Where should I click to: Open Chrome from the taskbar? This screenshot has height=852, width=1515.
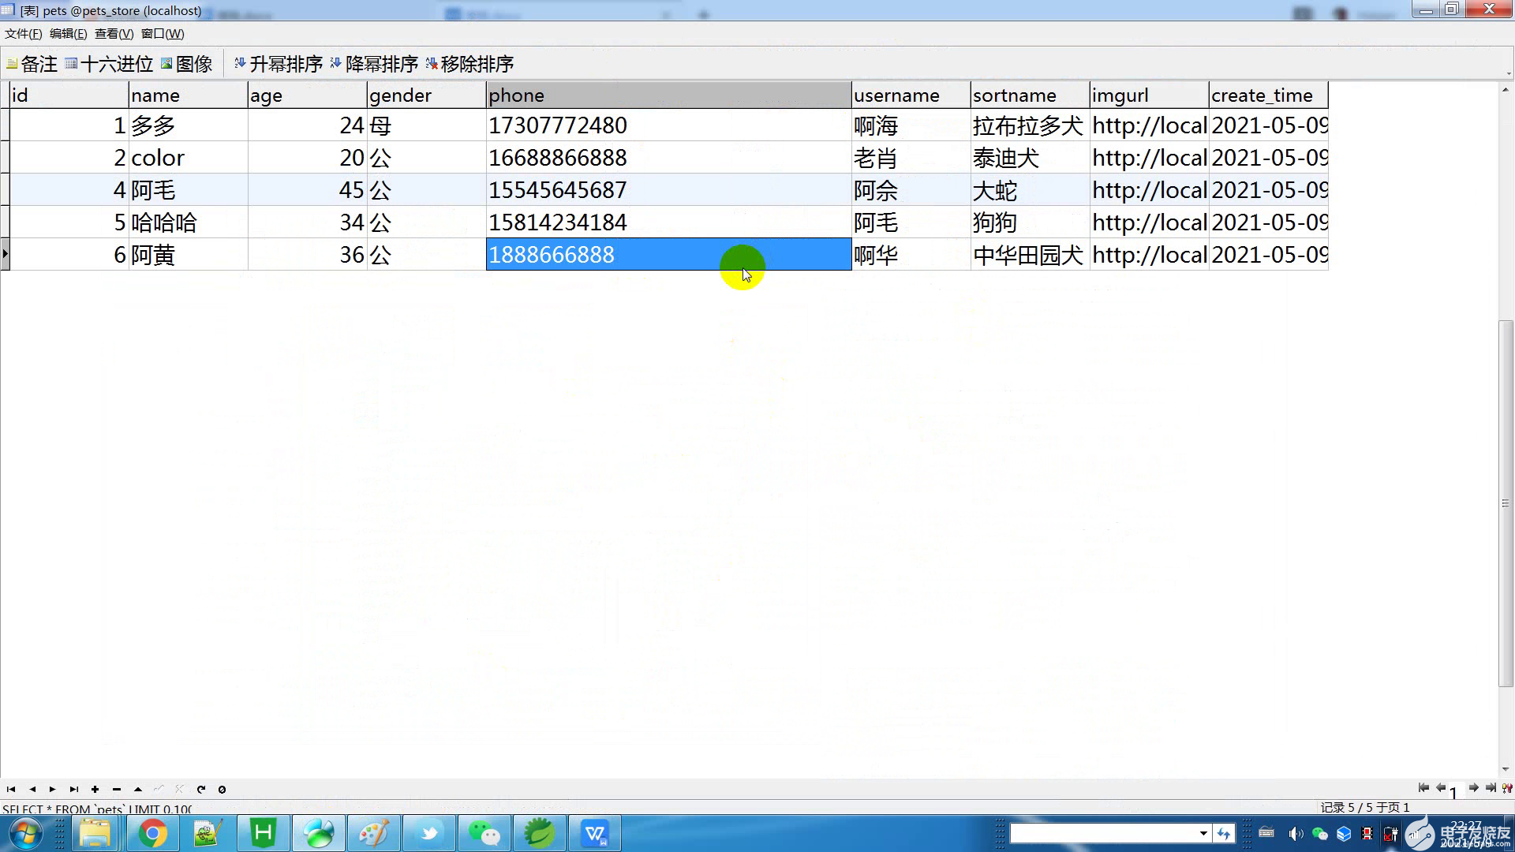coord(152,833)
